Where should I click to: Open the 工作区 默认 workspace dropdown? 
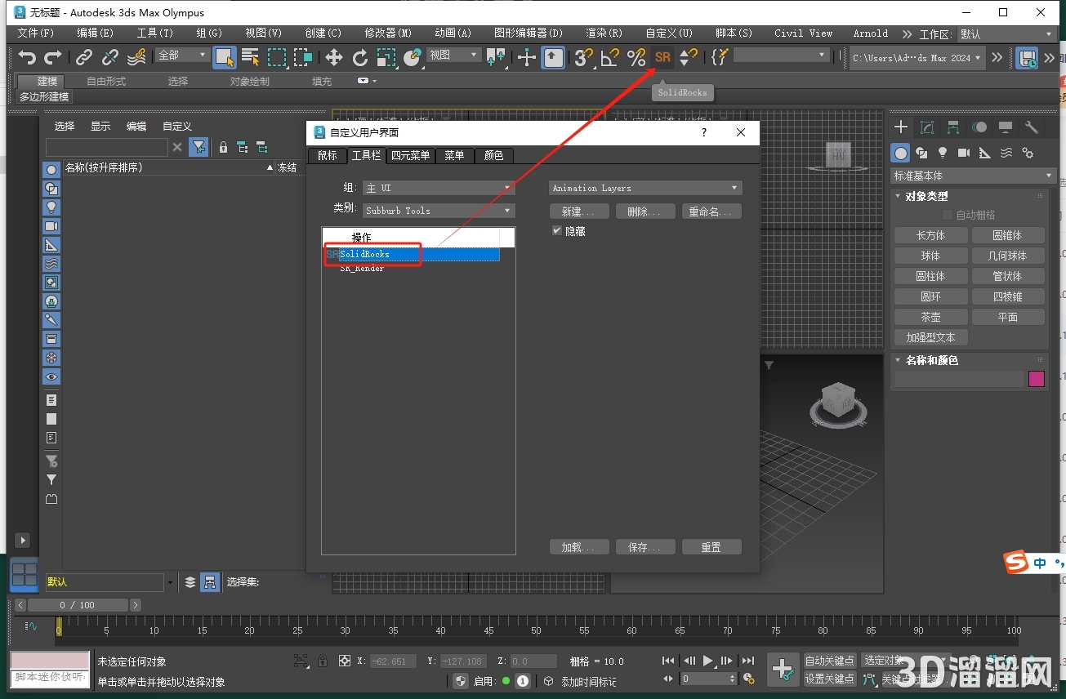click(1006, 34)
